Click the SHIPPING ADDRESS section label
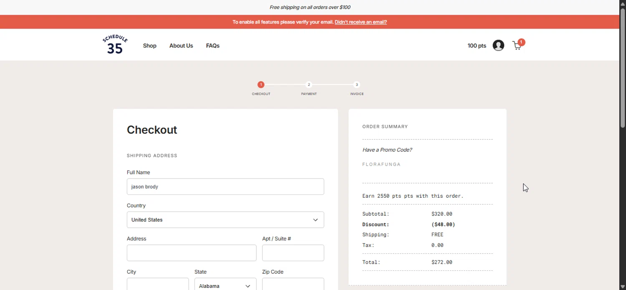The width and height of the screenshot is (626, 290). (152, 156)
